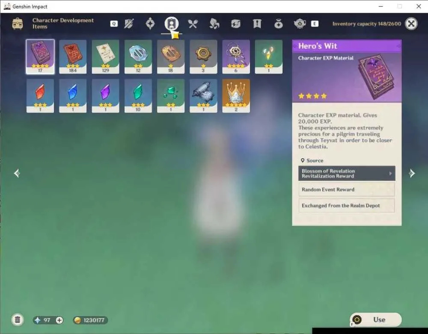Select the green gem fragments item
This screenshot has width=428, height=334.
[171, 96]
